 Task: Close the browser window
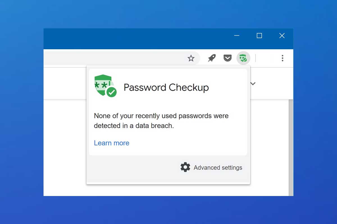point(282,36)
